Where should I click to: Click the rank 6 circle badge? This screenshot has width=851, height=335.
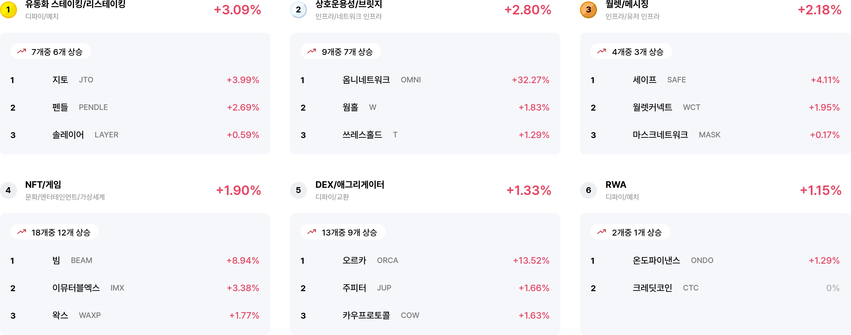click(588, 190)
